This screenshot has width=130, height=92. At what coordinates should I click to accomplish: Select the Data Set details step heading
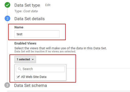(x=30, y=19)
